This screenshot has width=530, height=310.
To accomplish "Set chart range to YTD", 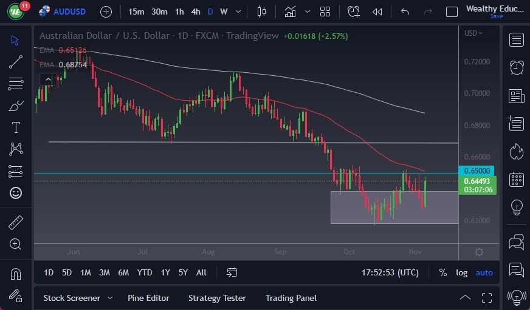I will 145,272.
